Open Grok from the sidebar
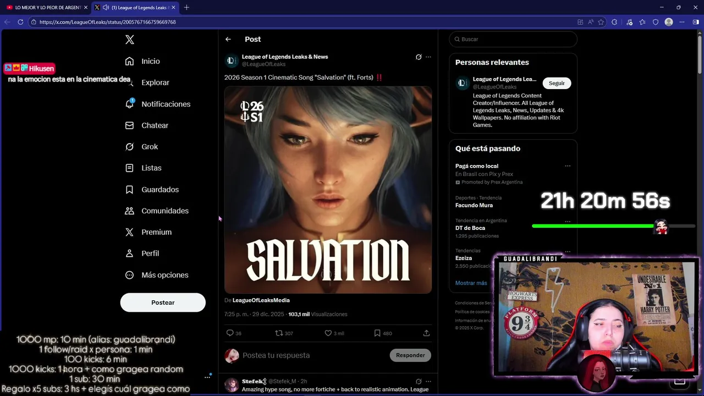Viewport: 704px width, 396px height. tap(142, 147)
